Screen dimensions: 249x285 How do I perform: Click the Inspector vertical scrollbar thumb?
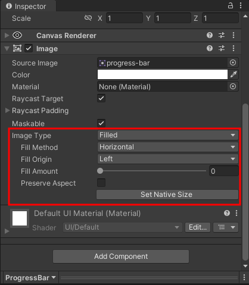[x=245, y=182]
